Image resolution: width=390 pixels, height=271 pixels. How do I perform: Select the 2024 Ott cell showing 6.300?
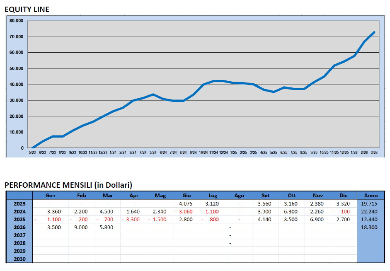point(292,211)
